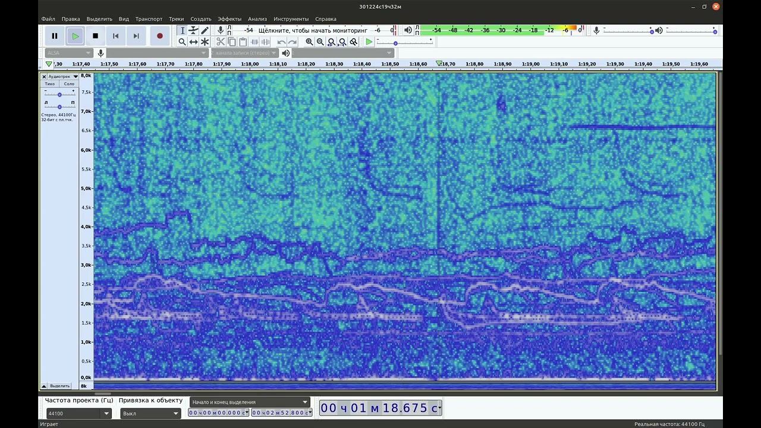The image size is (761, 428).
Task: Open the Транспорт menu
Action: point(149,19)
